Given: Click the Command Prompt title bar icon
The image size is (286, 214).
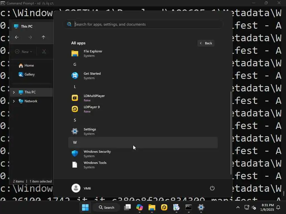Looking at the screenshot, I should tap(3, 3).
